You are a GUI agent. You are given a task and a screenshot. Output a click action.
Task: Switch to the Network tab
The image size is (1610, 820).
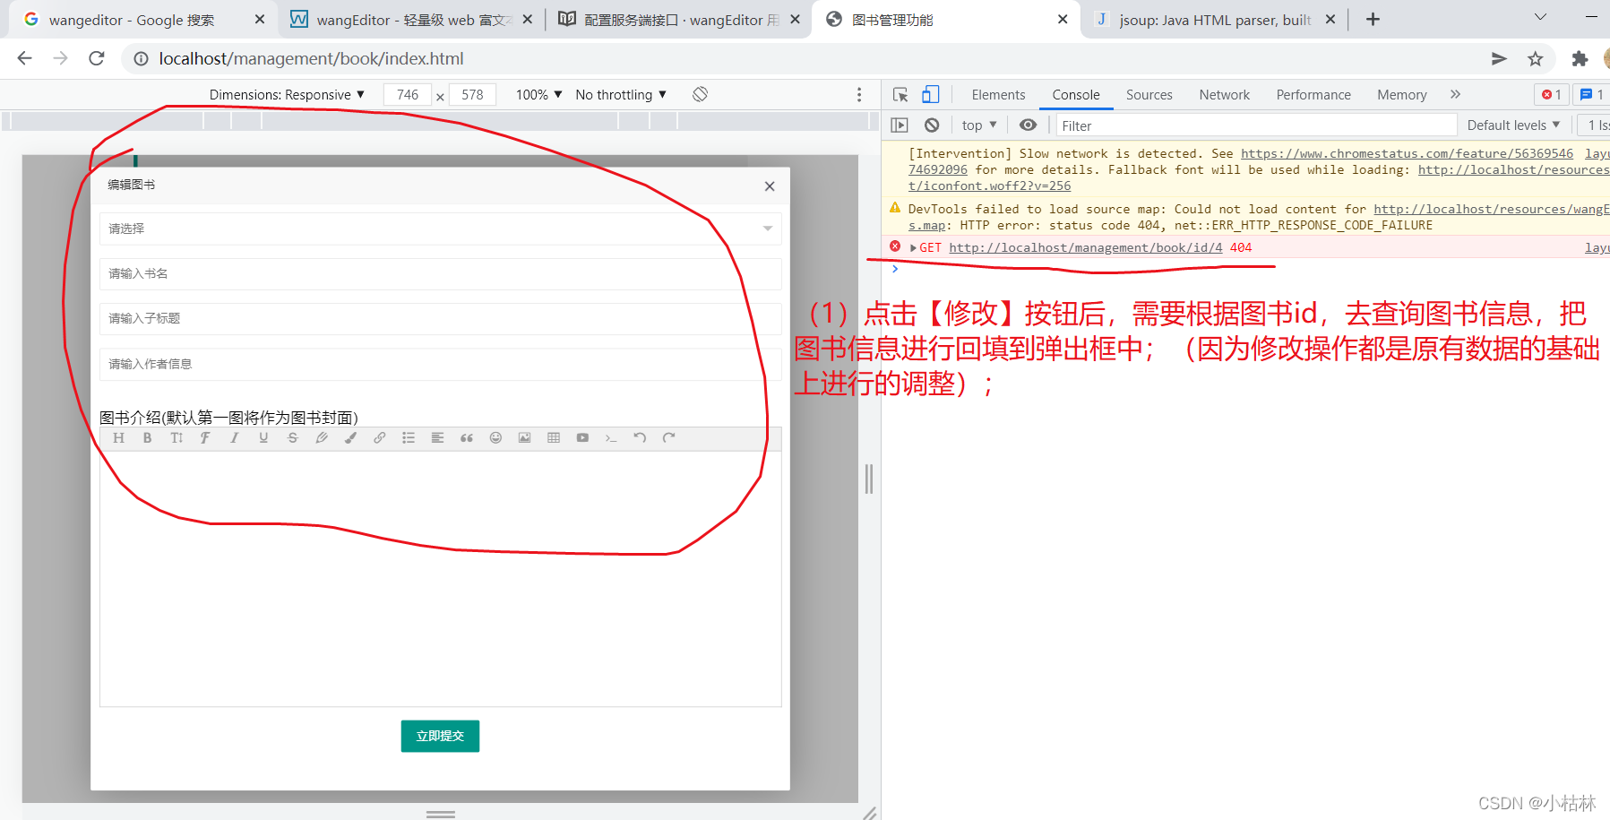point(1224,95)
